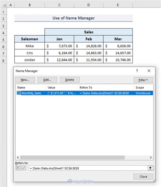The image size is (161, 187).
Task: Click the Refers To value of the Monthly_Sales row
Action: tap(104, 93)
